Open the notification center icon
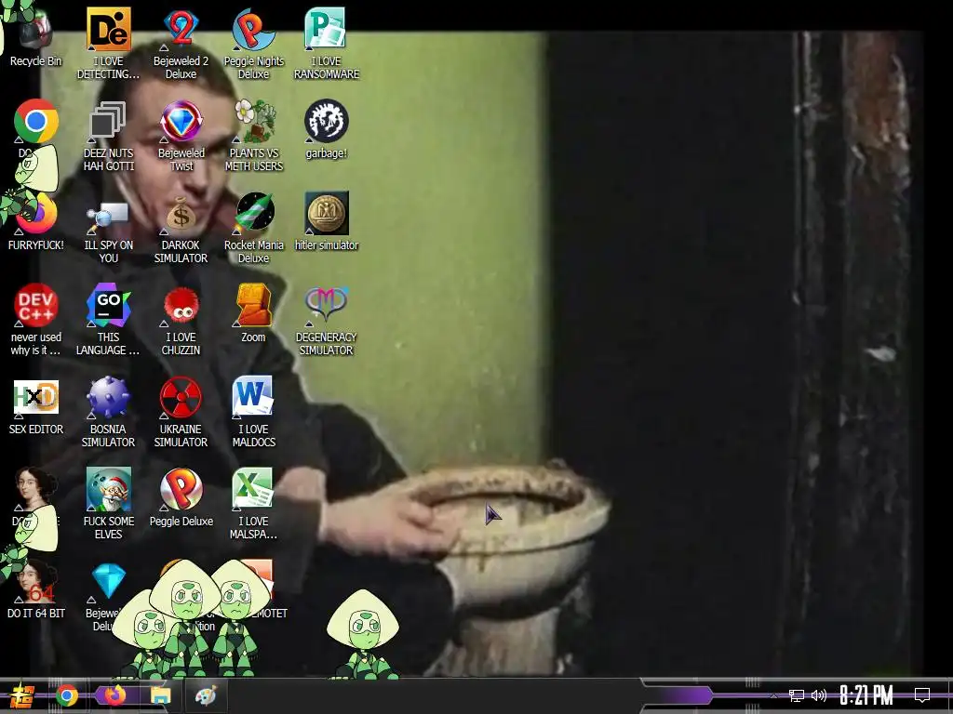953x714 pixels. [x=922, y=695]
